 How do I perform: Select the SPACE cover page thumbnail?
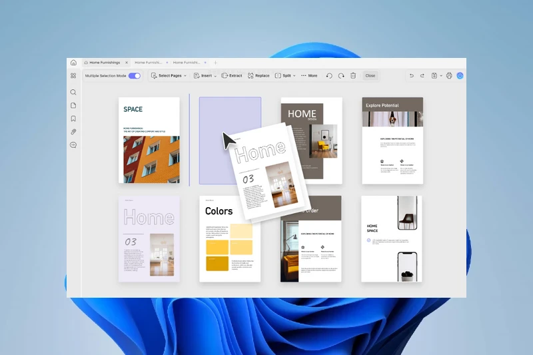point(149,141)
